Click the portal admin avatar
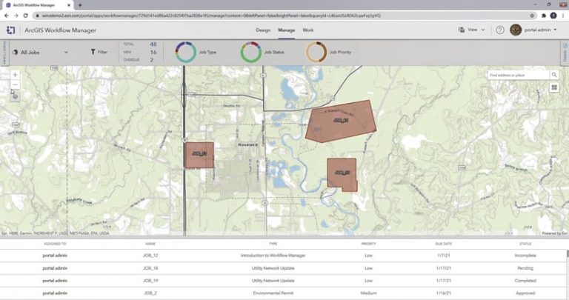This screenshot has width=569, height=300. coord(516,30)
